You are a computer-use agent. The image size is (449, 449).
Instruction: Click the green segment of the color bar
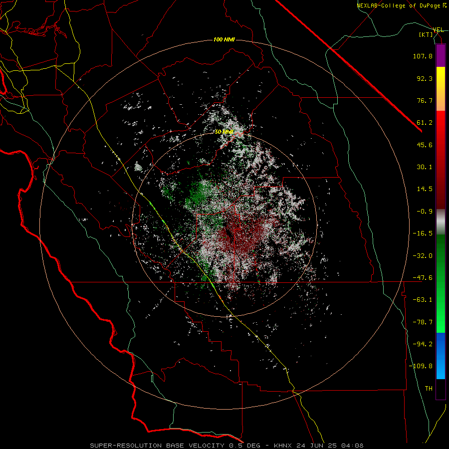(x=441, y=283)
